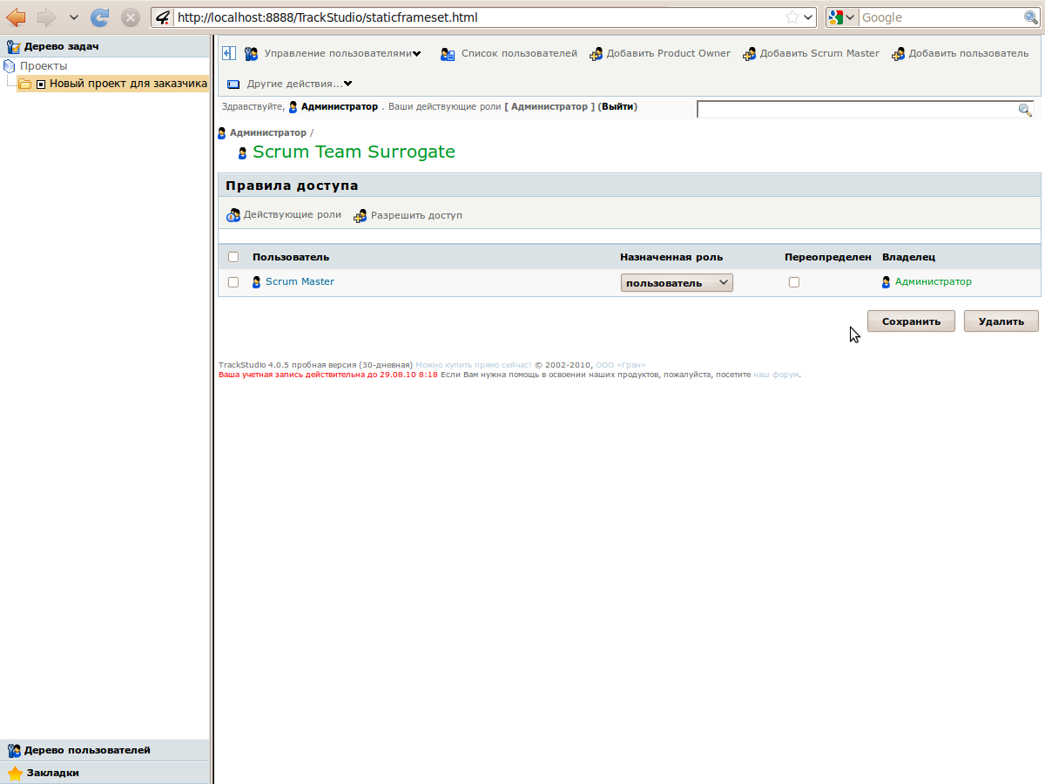Viewport: 1045px width, 784px height.
Task: Click the Список пользователей icon
Action: click(x=448, y=54)
